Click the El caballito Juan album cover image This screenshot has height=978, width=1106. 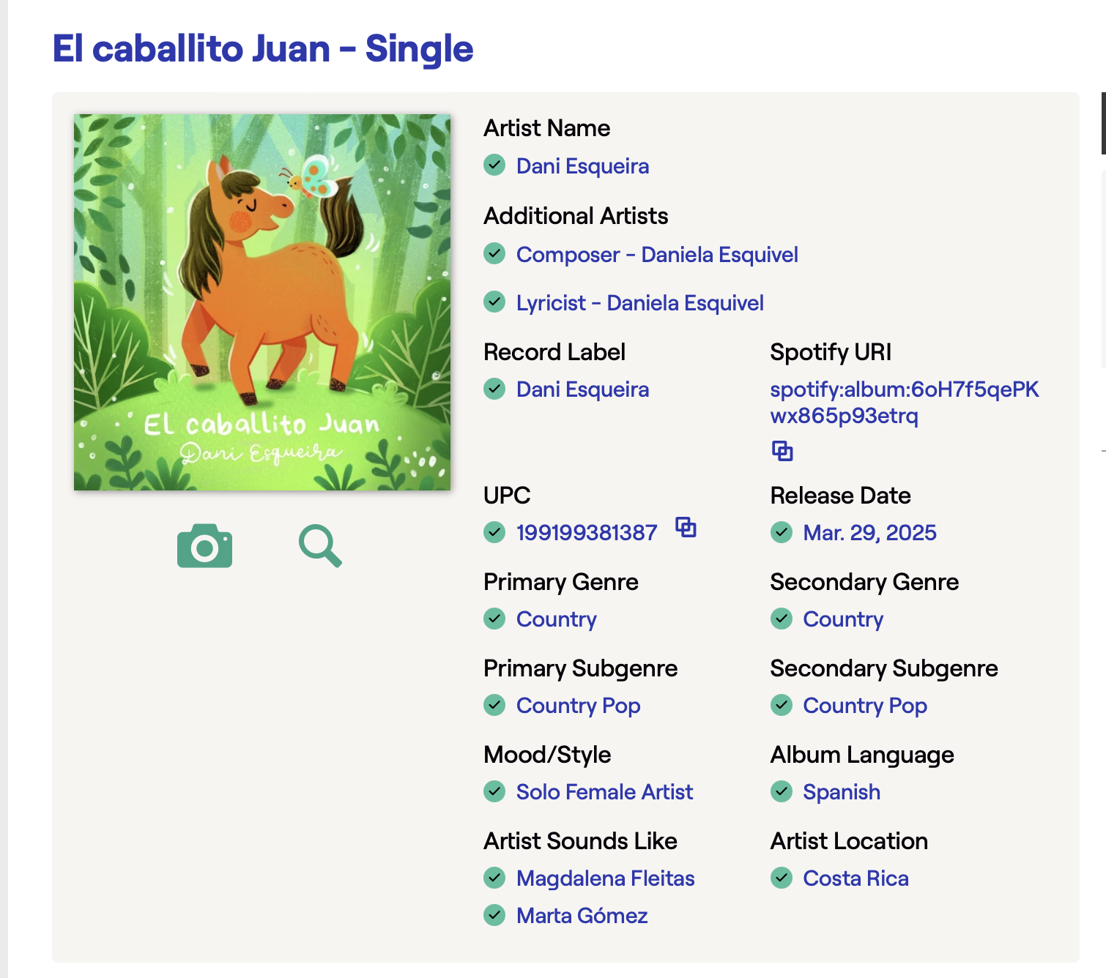point(262,302)
